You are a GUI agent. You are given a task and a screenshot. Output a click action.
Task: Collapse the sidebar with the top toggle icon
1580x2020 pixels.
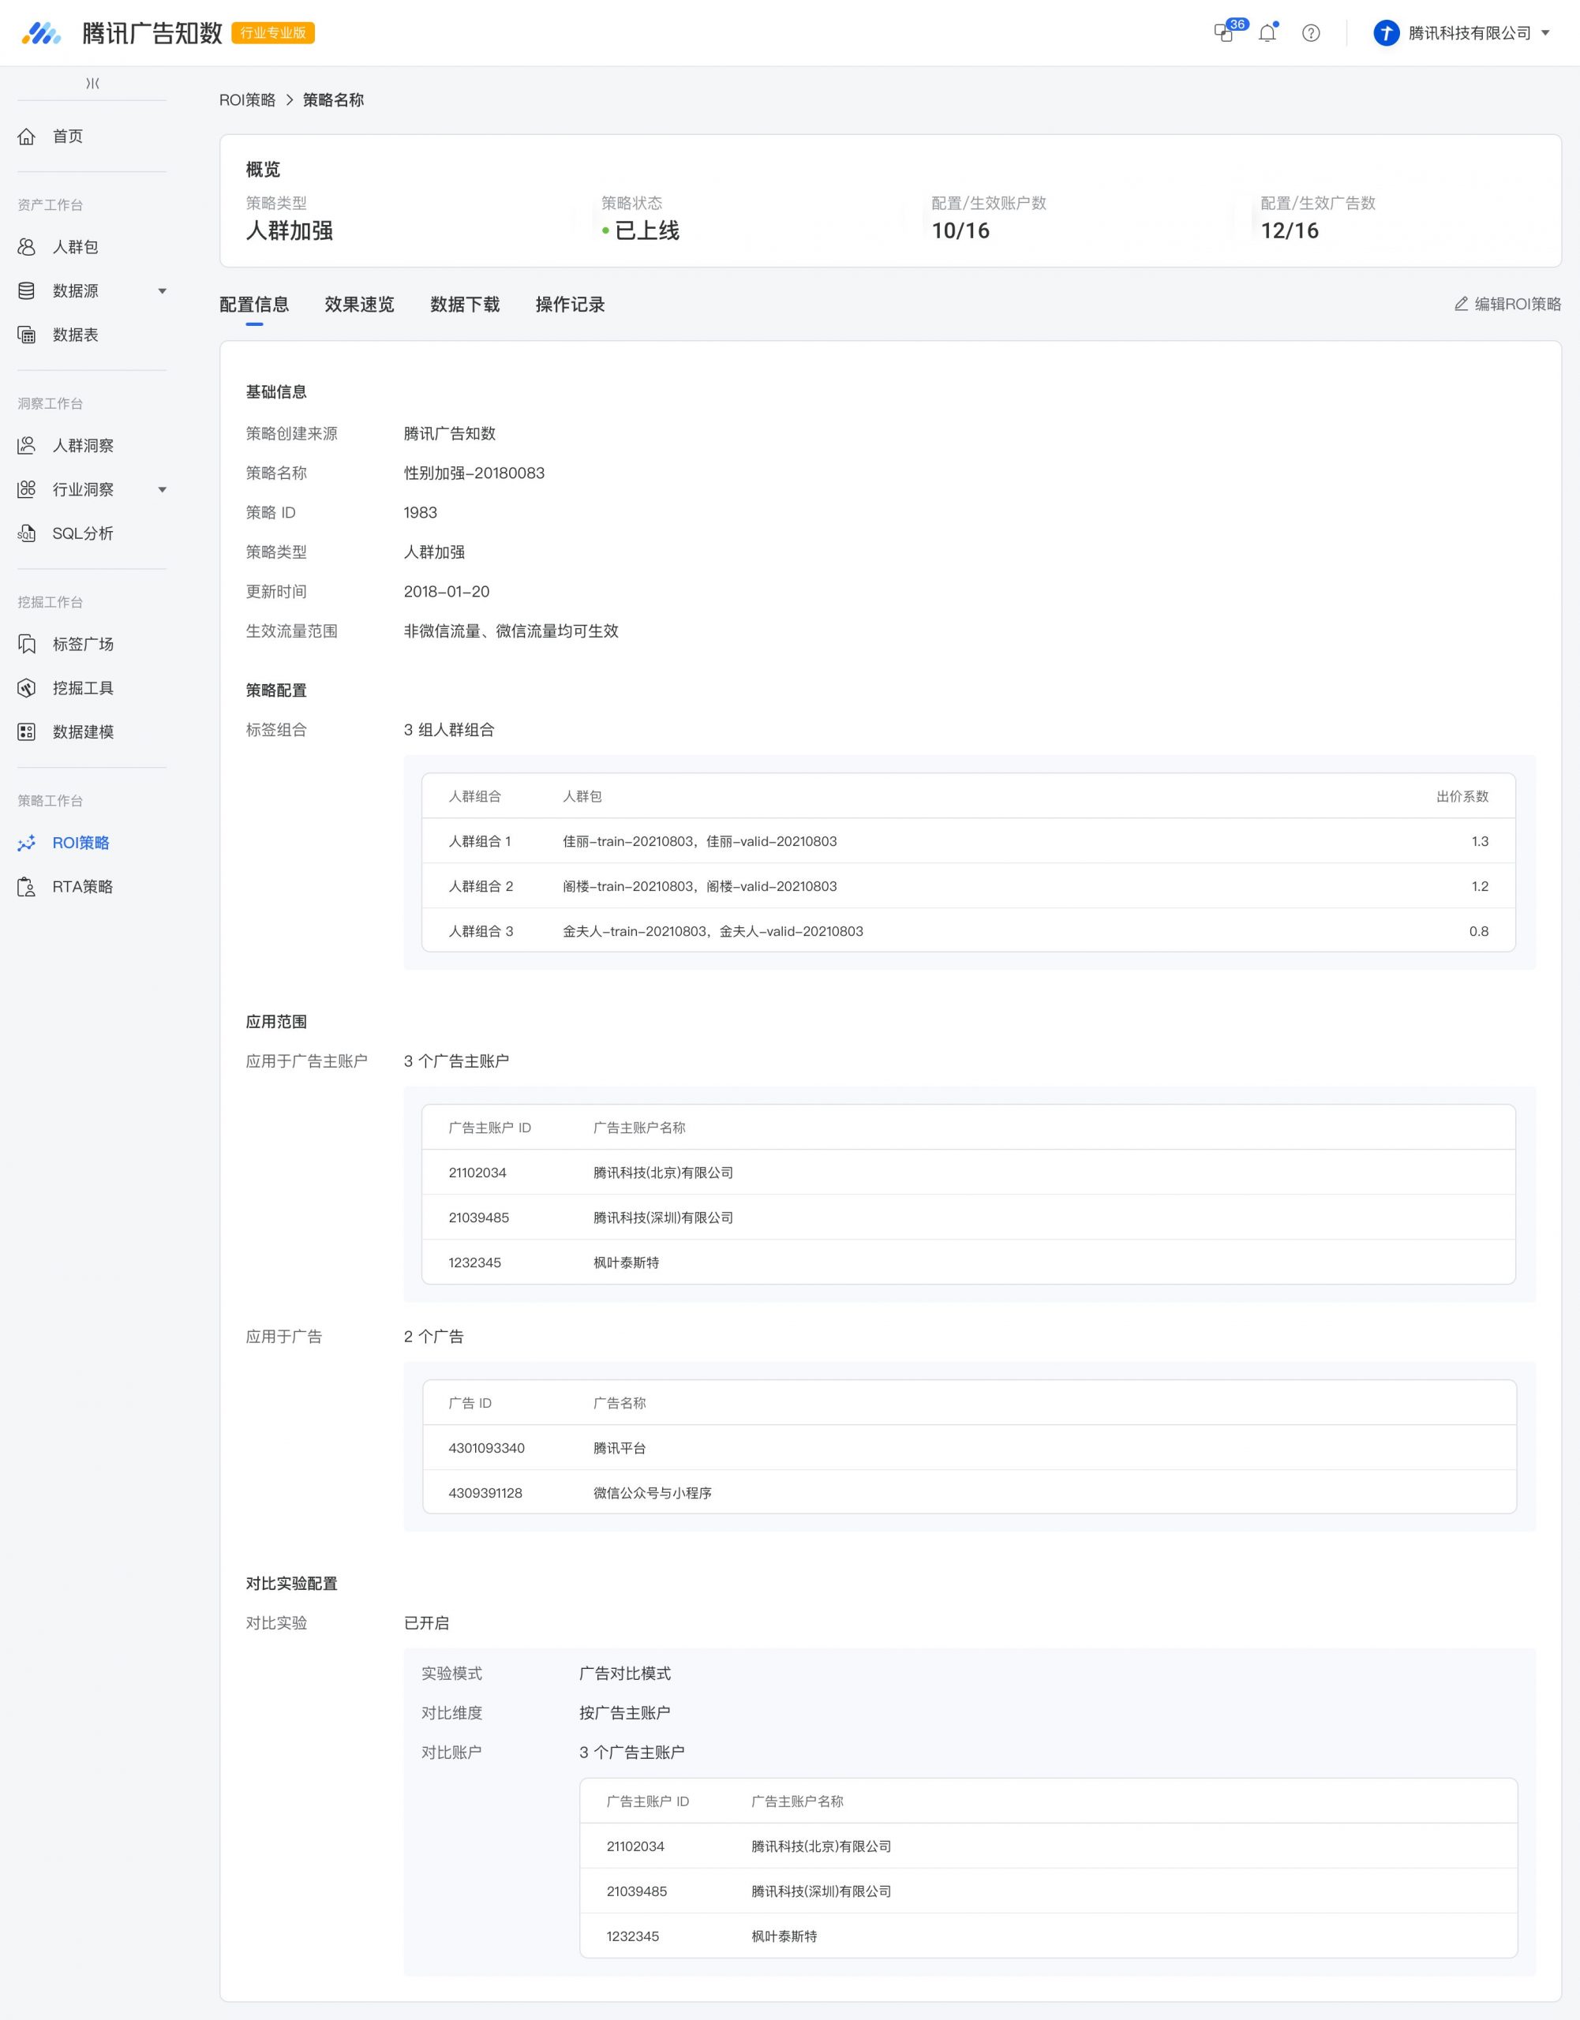point(92,83)
